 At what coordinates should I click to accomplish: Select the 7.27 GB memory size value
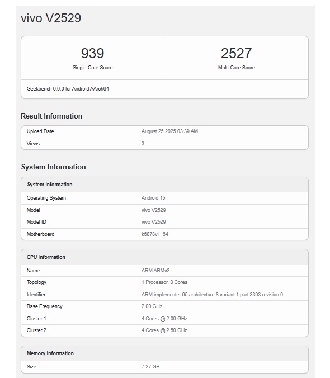click(150, 367)
